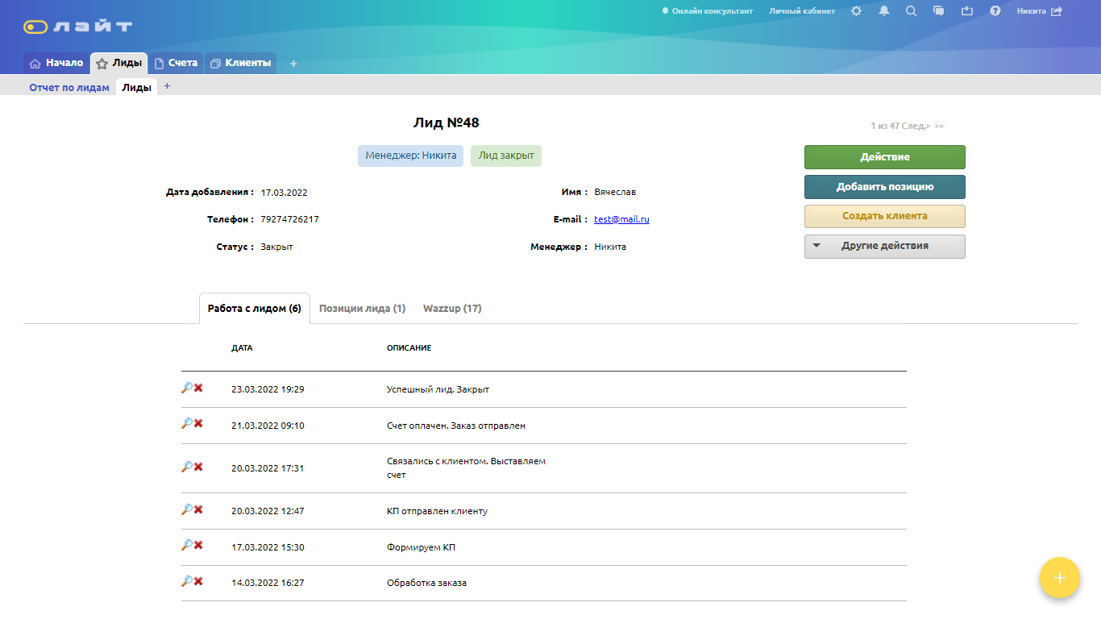Screen dimensions: 1101x619
Task: Click the search magnifier in header
Action: pos(911,11)
